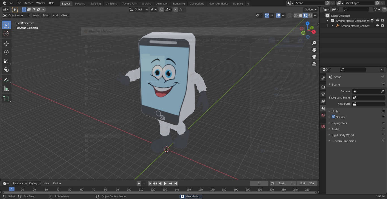The height and width of the screenshot is (199, 387).
Task: Click the viewport zoom magnifier icon
Action: 314,43
